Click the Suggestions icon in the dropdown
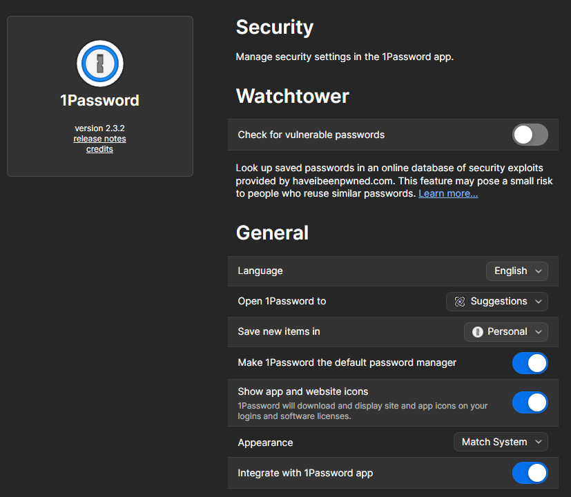 pyautogui.click(x=460, y=301)
